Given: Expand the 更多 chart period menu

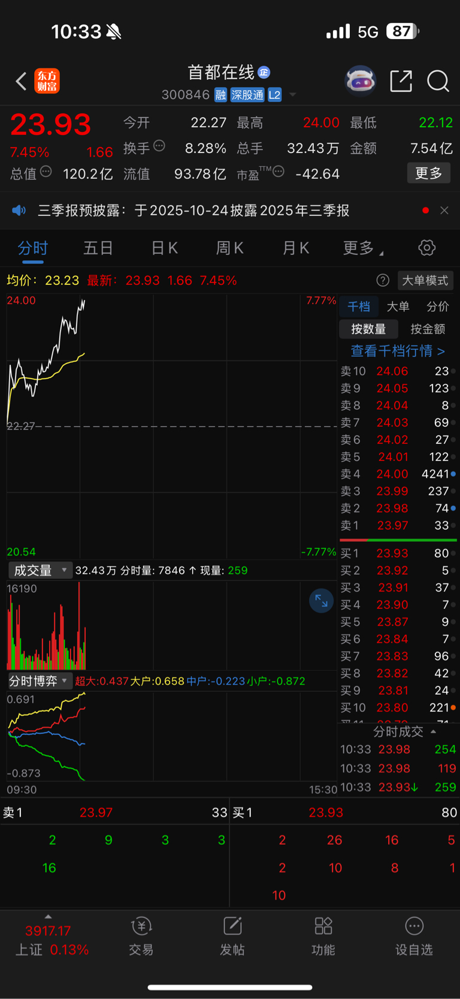Looking at the screenshot, I should pos(362,248).
